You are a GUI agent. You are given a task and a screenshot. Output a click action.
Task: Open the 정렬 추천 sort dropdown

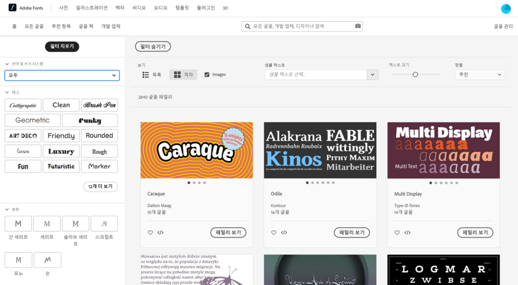point(480,75)
